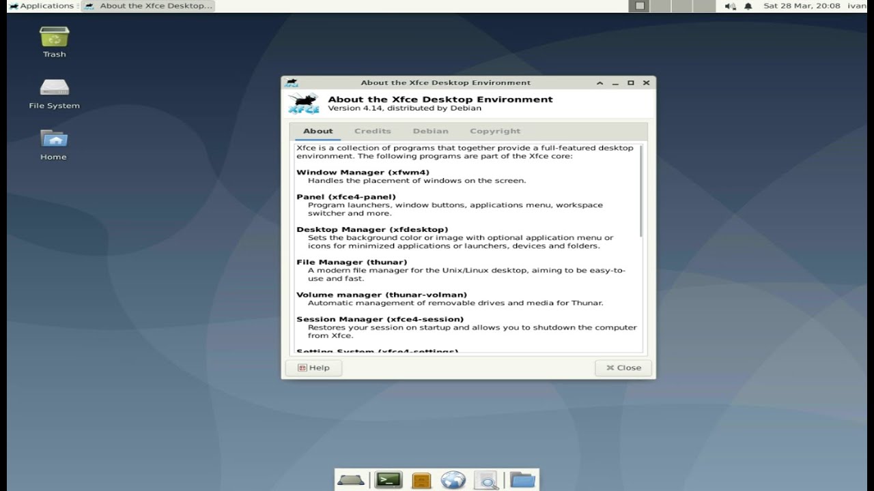
Task: Select the Trash desktop icon
Action: (x=55, y=42)
